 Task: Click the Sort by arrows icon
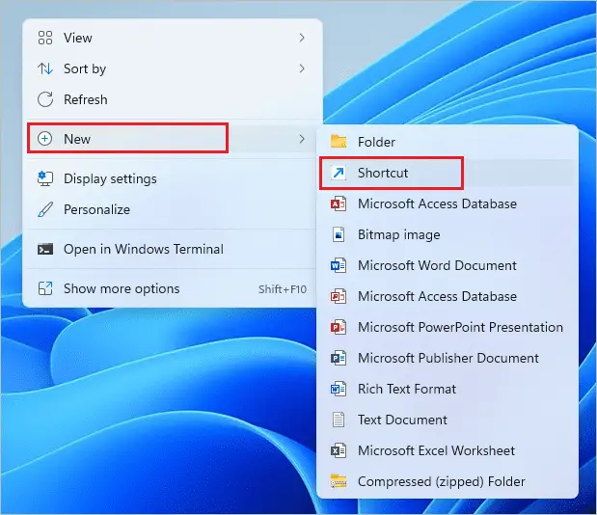[45, 68]
